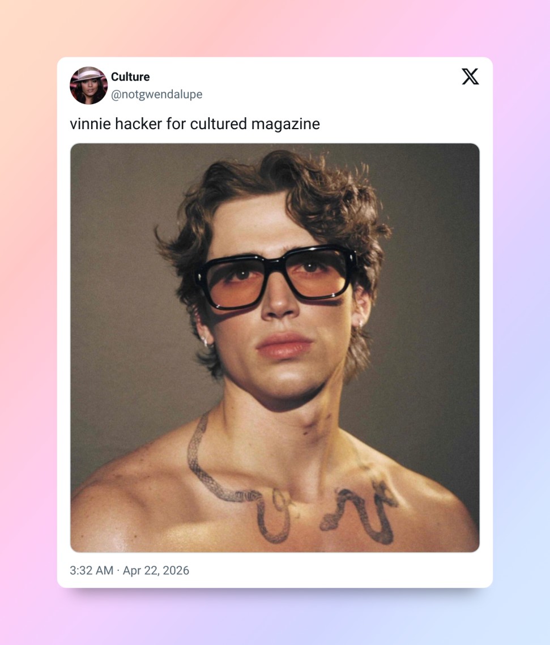Click the X logo on the tweet card
The height and width of the screenshot is (645, 550).
[x=470, y=76]
